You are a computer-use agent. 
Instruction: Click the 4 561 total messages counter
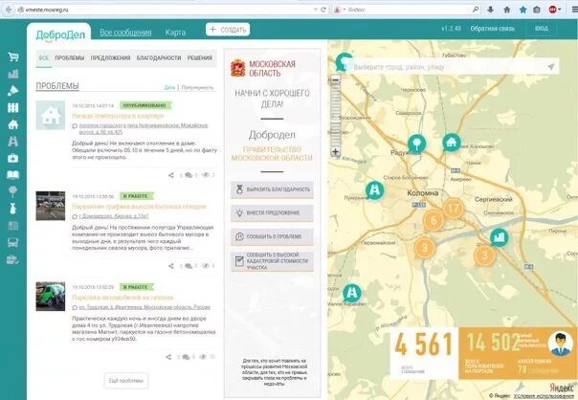[423, 344]
